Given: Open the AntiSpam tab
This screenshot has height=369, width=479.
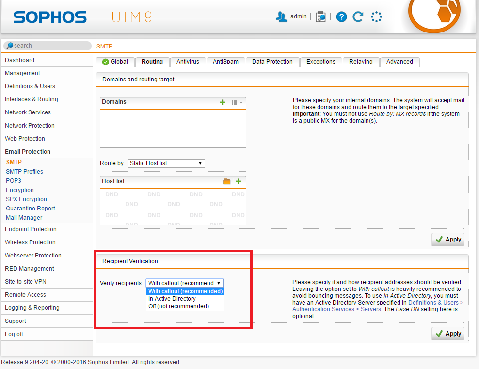Looking at the screenshot, I should [x=226, y=62].
